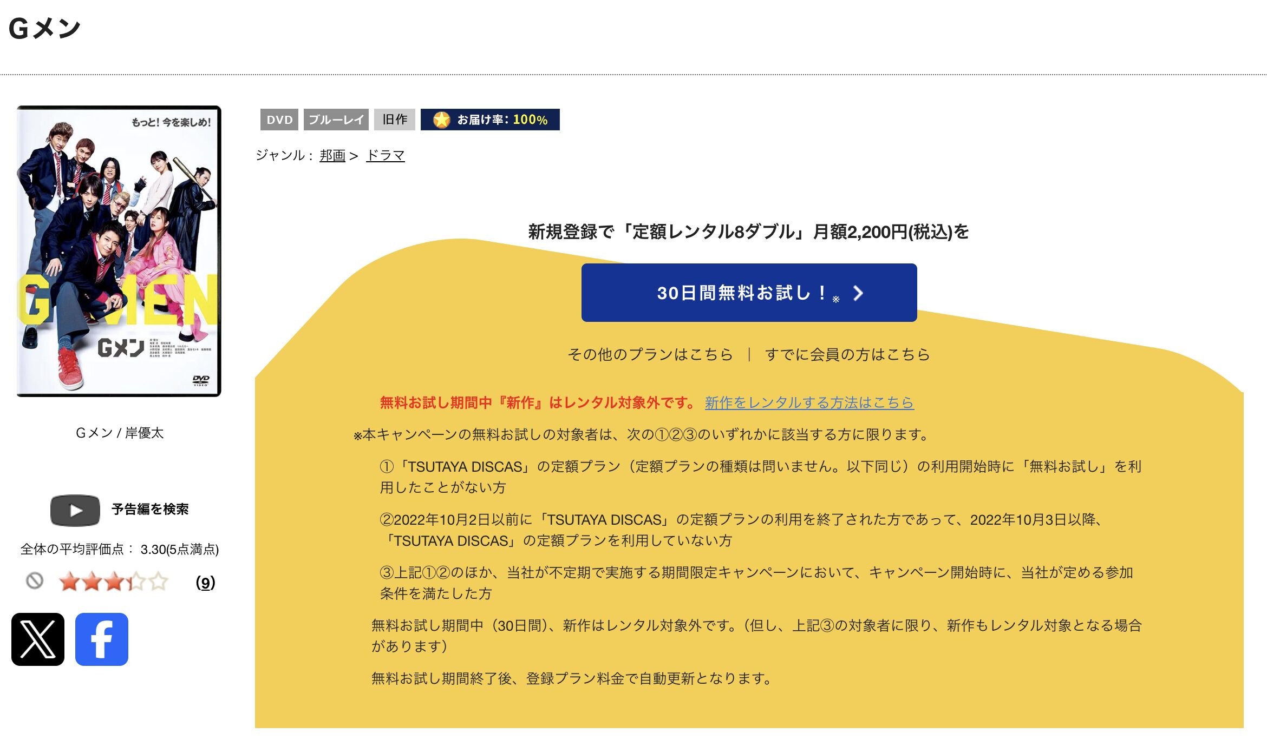Click the お届け率: 100% badge
The image size is (1267, 740).
[x=490, y=120]
